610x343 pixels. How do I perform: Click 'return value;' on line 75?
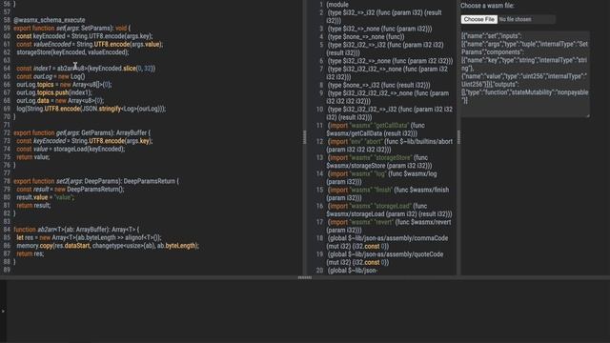pyautogui.click(x=33, y=157)
